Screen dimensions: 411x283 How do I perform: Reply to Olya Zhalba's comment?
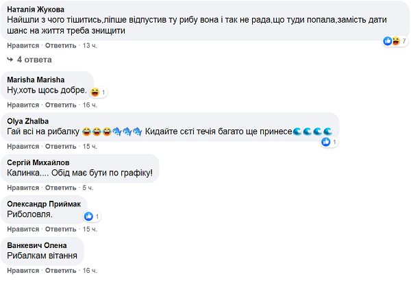60,147
